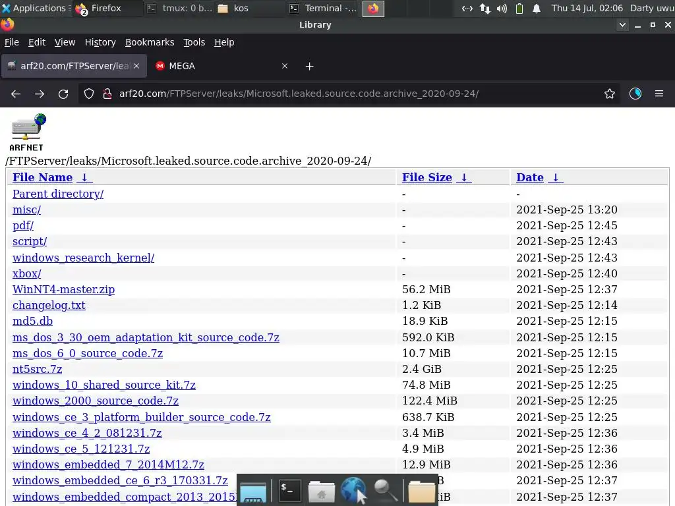Screen dimensions: 675x506
Task: Check the battery status tray icon
Action: point(519,8)
